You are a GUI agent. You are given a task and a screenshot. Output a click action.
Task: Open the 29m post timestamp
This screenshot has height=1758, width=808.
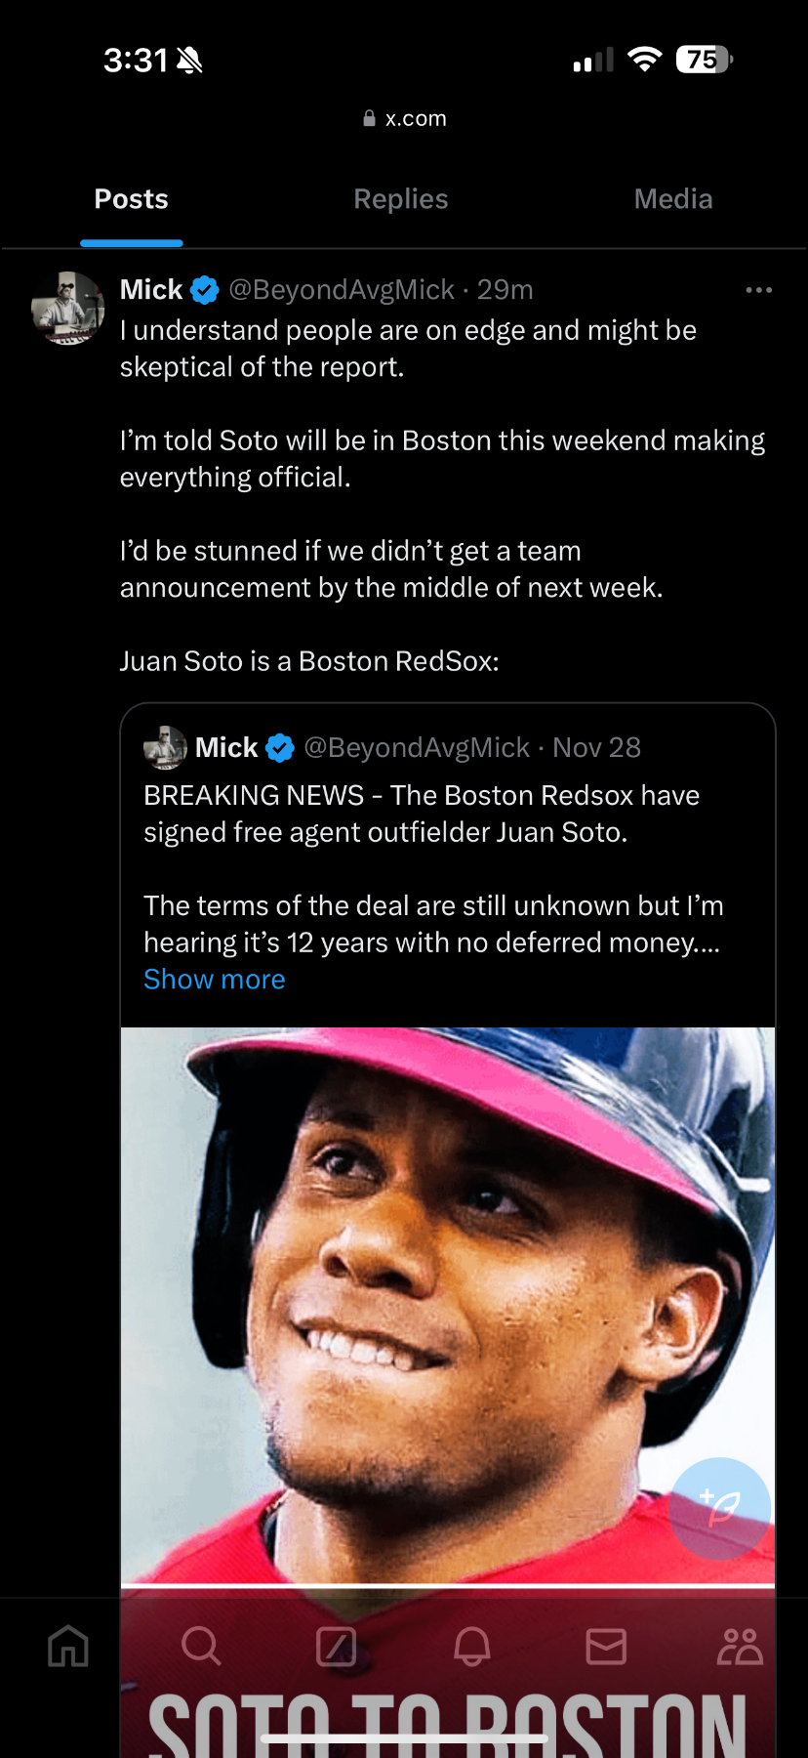(505, 290)
